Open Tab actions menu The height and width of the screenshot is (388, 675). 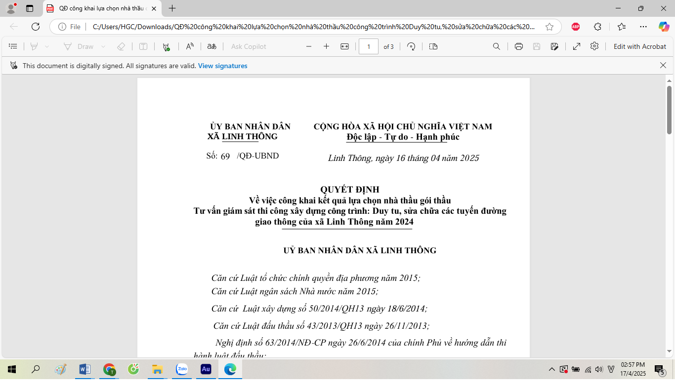click(30, 8)
